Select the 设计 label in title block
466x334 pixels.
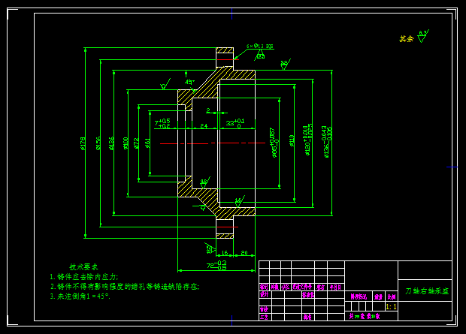(x=265, y=294)
